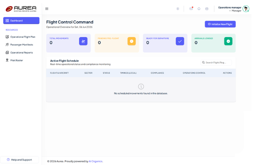Focus the Search Flight/Reg field

[216, 63]
